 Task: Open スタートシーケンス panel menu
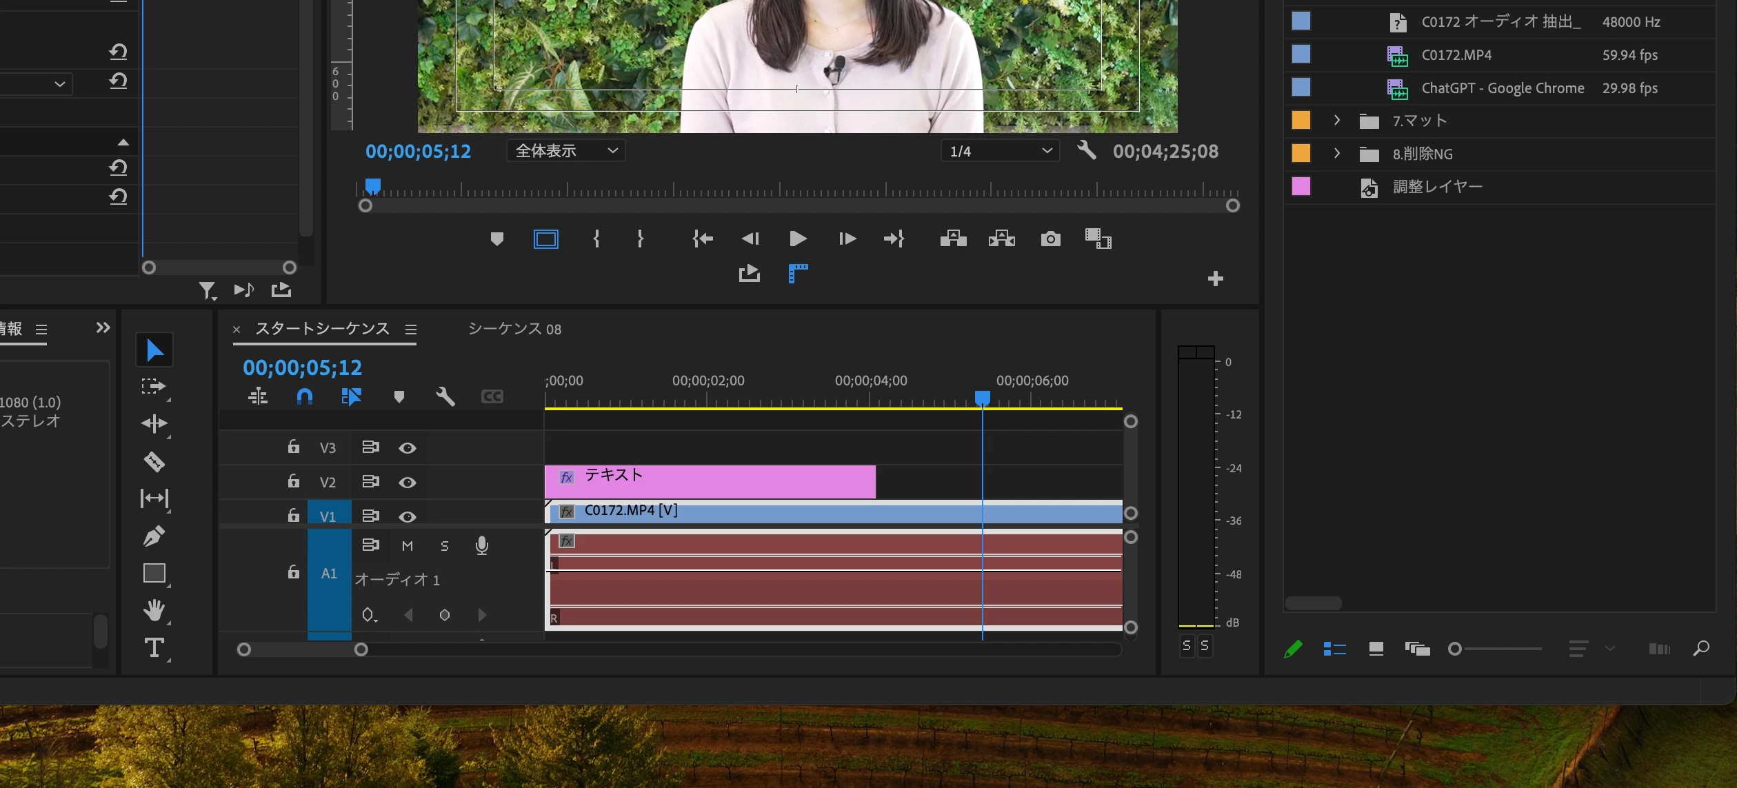tap(411, 330)
